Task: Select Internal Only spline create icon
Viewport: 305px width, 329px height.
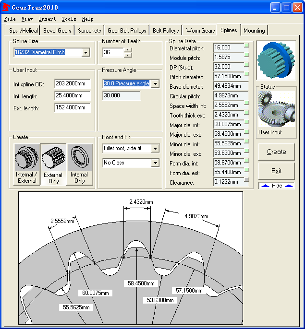Action: click(x=80, y=164)
